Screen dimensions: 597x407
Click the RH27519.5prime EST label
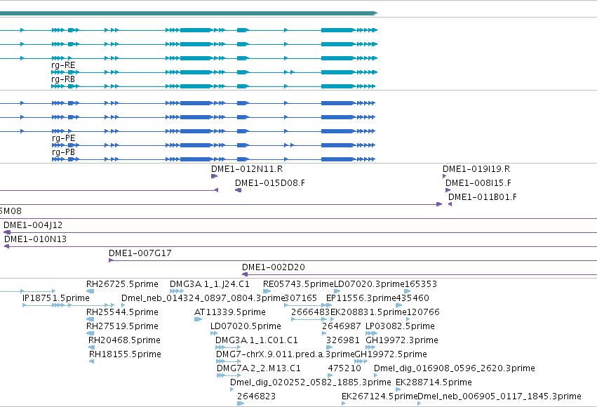point(122,326)
